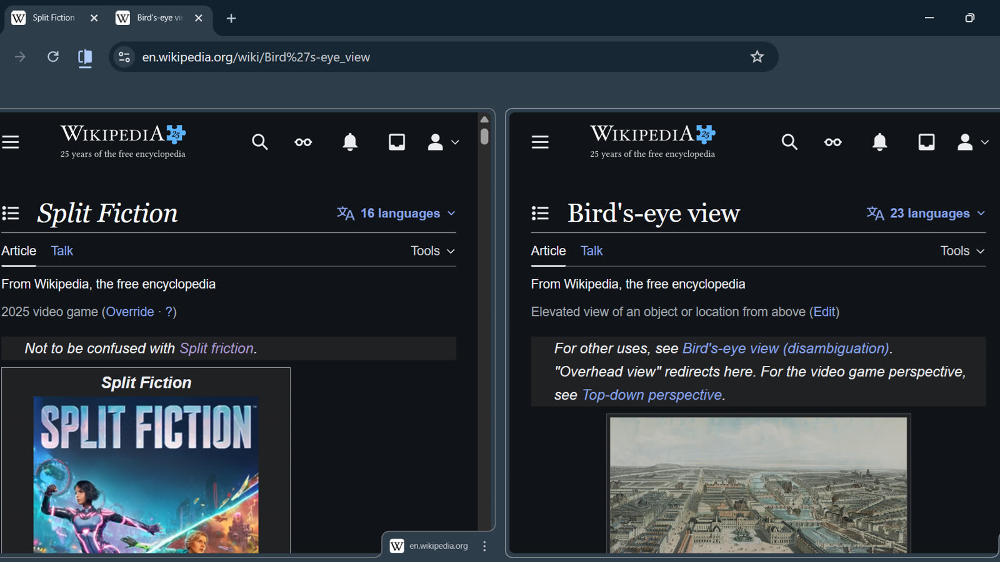Open the Split Fiction cover art image
This screenshot has height=562, width=1000.
point(146,475)
